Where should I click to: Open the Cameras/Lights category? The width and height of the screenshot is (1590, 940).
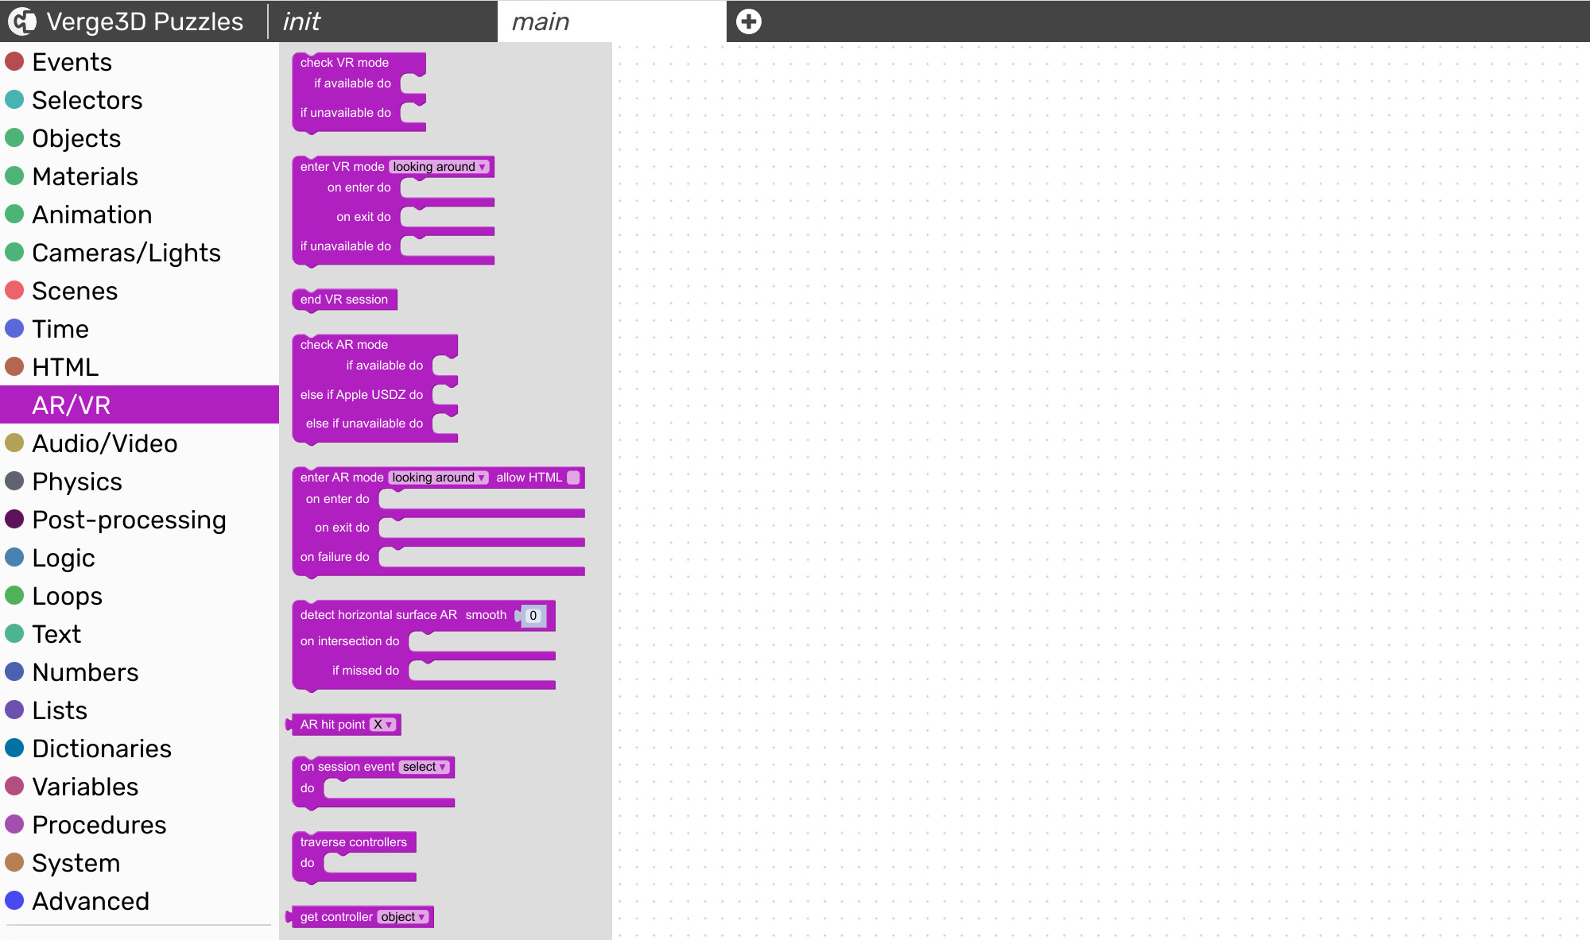click(x=139, y=253)
